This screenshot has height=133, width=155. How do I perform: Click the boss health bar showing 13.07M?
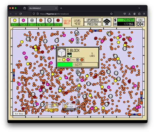pos(77,65)
